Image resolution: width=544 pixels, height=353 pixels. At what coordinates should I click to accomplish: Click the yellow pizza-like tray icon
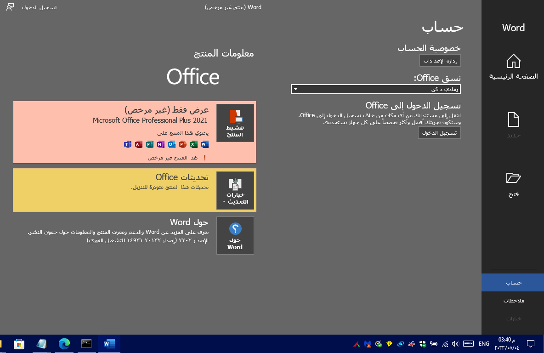coord(389,344)
